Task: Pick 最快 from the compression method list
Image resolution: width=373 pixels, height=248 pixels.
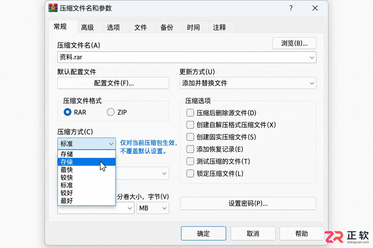Action: 87,170
